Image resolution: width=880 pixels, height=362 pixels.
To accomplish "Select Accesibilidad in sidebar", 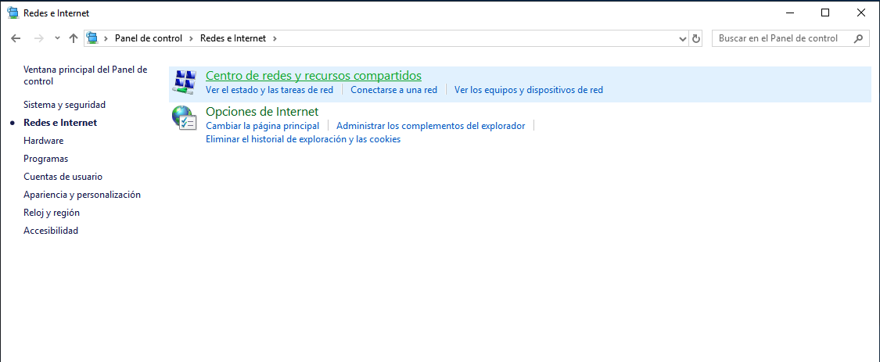I will point(51,230).
